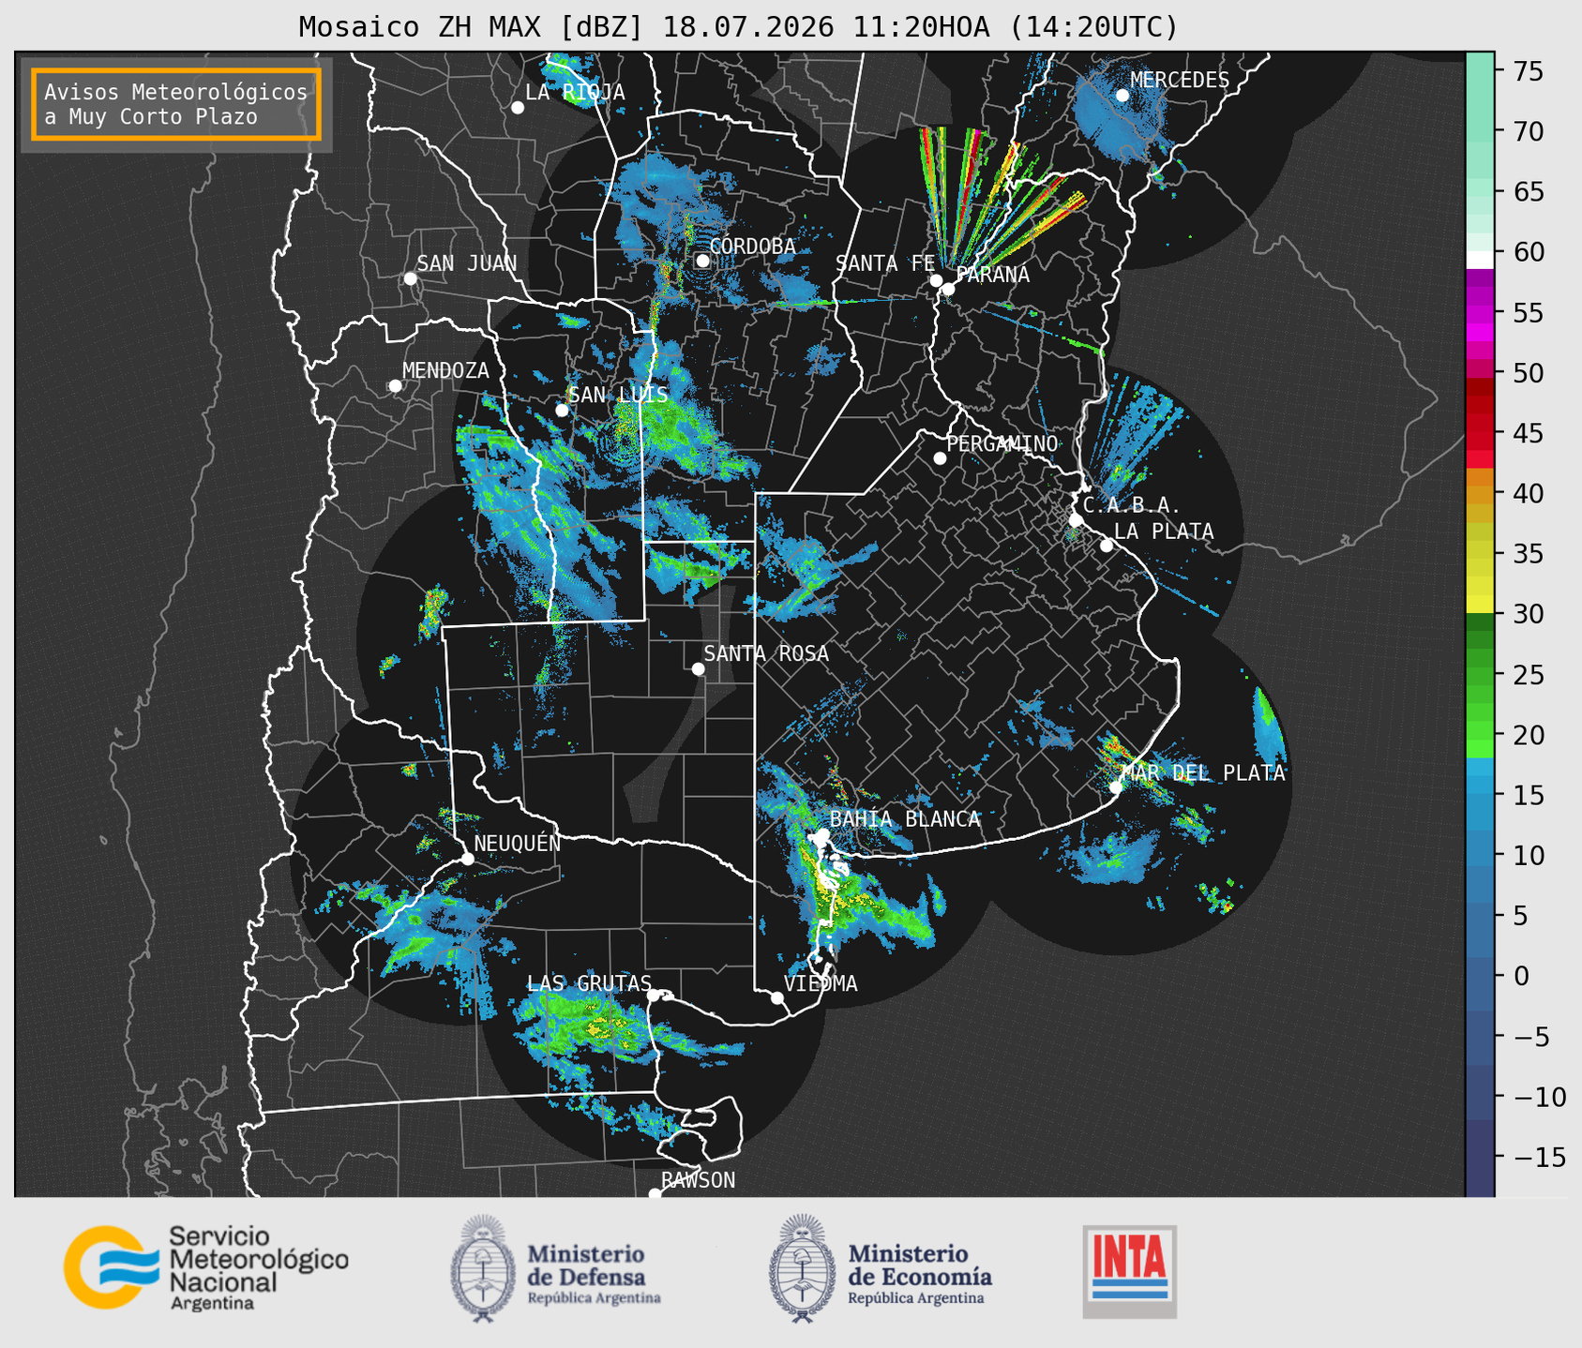1582x1348 pixels.
Task: Click the Neuquén city marker dot
Action: click(467, 859)
